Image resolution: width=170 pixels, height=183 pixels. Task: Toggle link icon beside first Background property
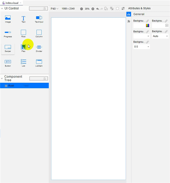pos(147,21)
